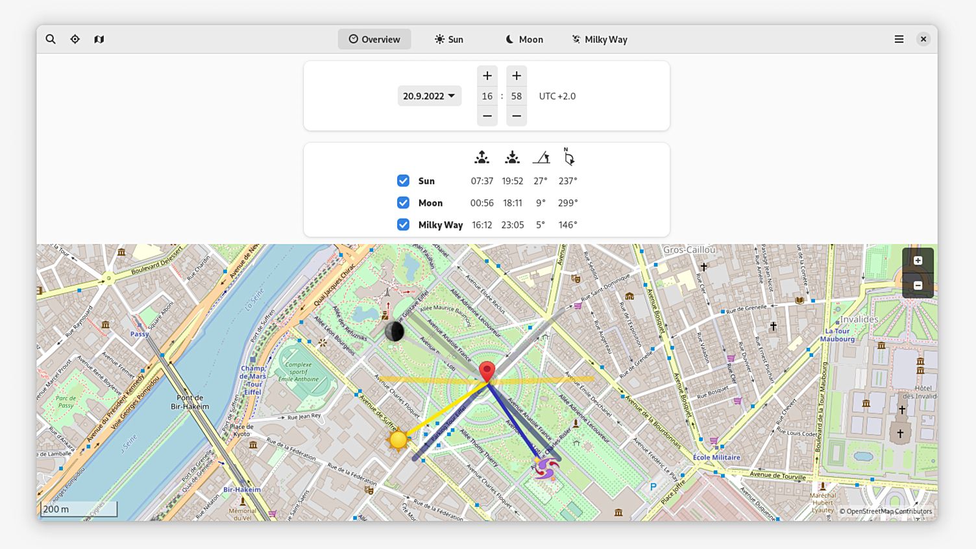
Task: Toggle the Milky Way checkbox
Action: [403, 225]
